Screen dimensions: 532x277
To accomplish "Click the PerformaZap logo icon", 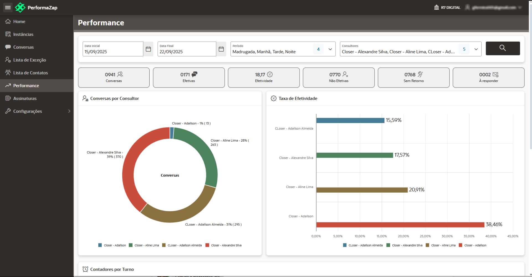I will (x=20, y=7).
